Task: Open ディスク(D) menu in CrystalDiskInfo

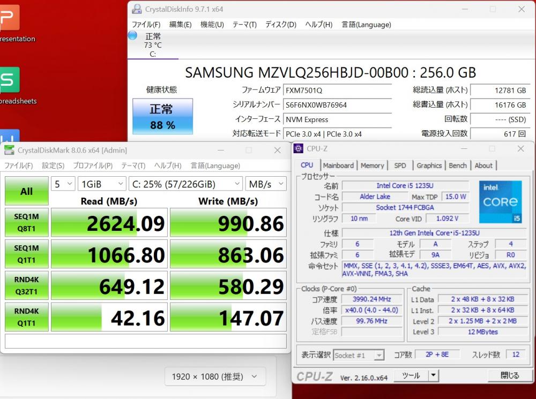Action: [x=281, y=25]
